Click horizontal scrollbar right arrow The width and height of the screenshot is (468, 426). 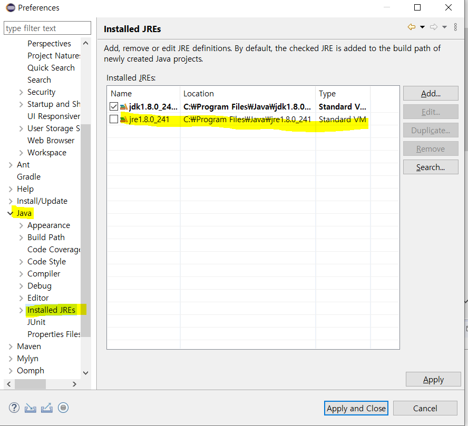(x=75, y=384)
